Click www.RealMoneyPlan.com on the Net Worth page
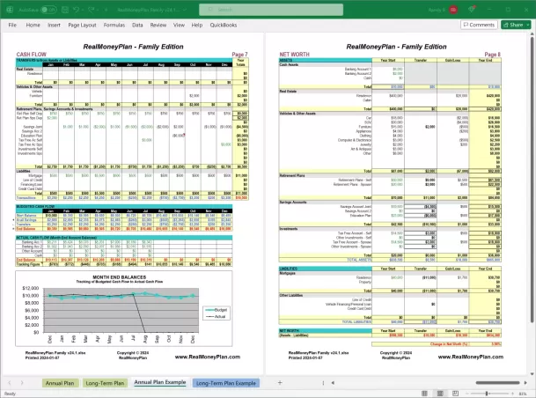The height and width of the screenshot is (398, 536). click(x=471, y=357)
